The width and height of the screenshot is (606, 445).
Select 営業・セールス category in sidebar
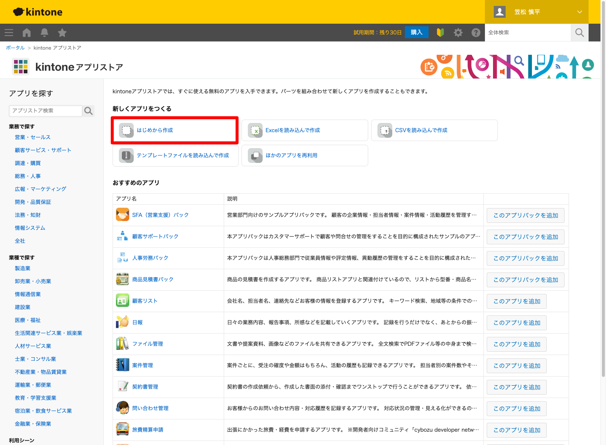pos(33,137)
